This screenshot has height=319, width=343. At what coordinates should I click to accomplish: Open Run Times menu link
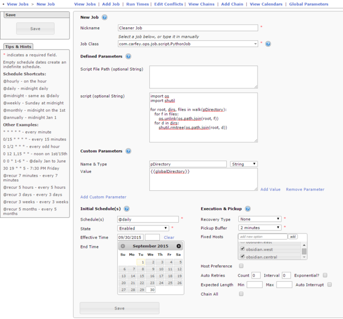pos(138,4)
